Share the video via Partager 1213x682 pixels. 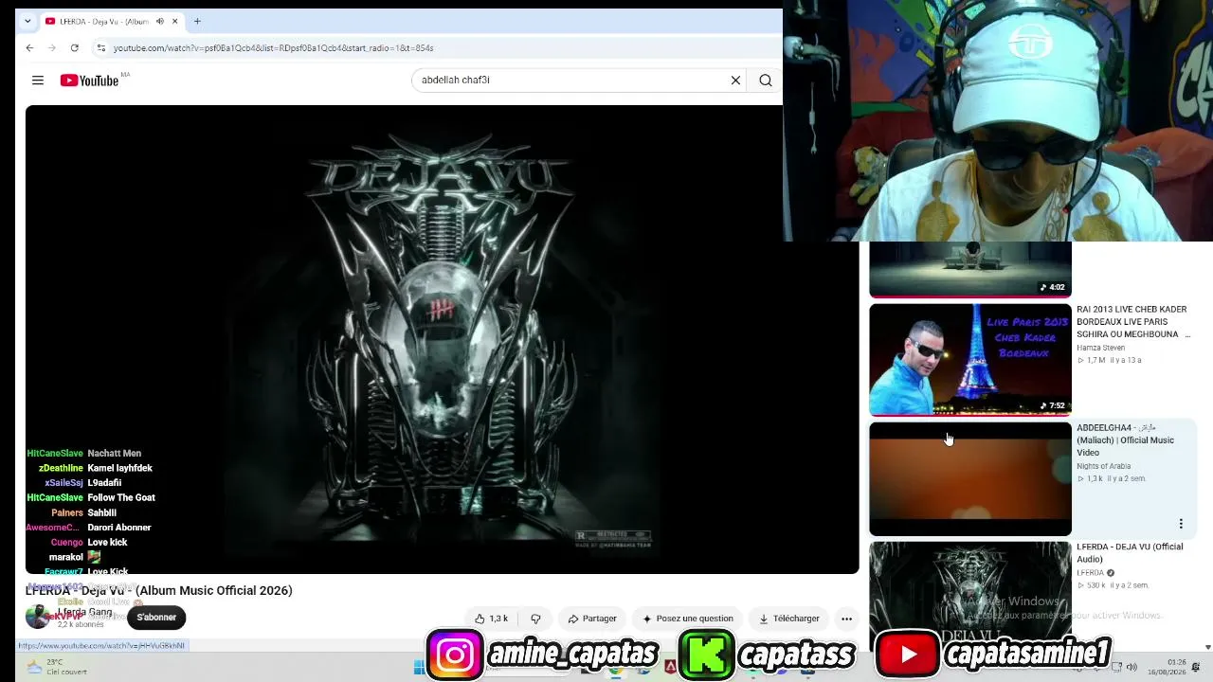pos(592,619)
